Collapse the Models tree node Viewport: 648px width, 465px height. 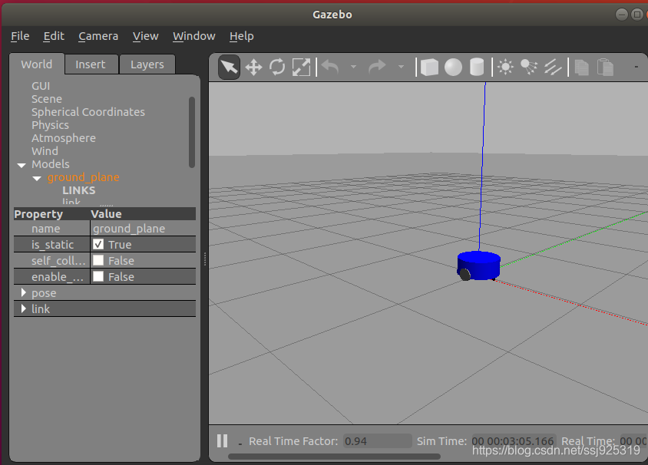pos(21,165)
